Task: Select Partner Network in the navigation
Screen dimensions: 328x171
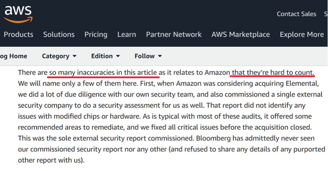Action: pos(174,34)
